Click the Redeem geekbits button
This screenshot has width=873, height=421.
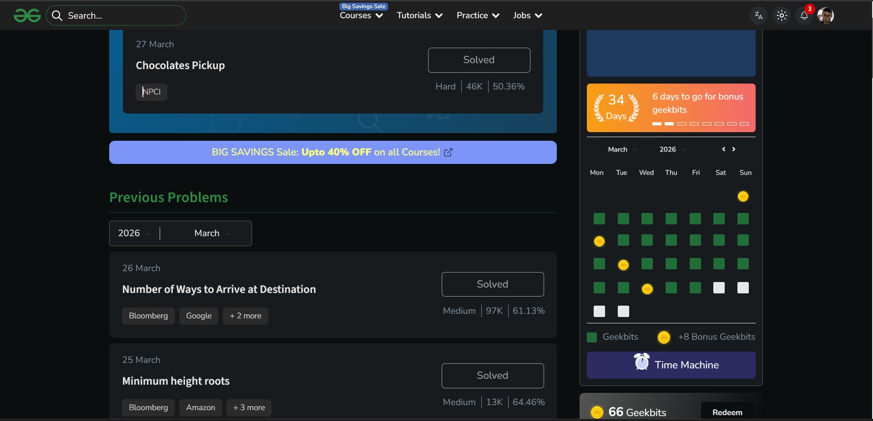pos(727,412)
